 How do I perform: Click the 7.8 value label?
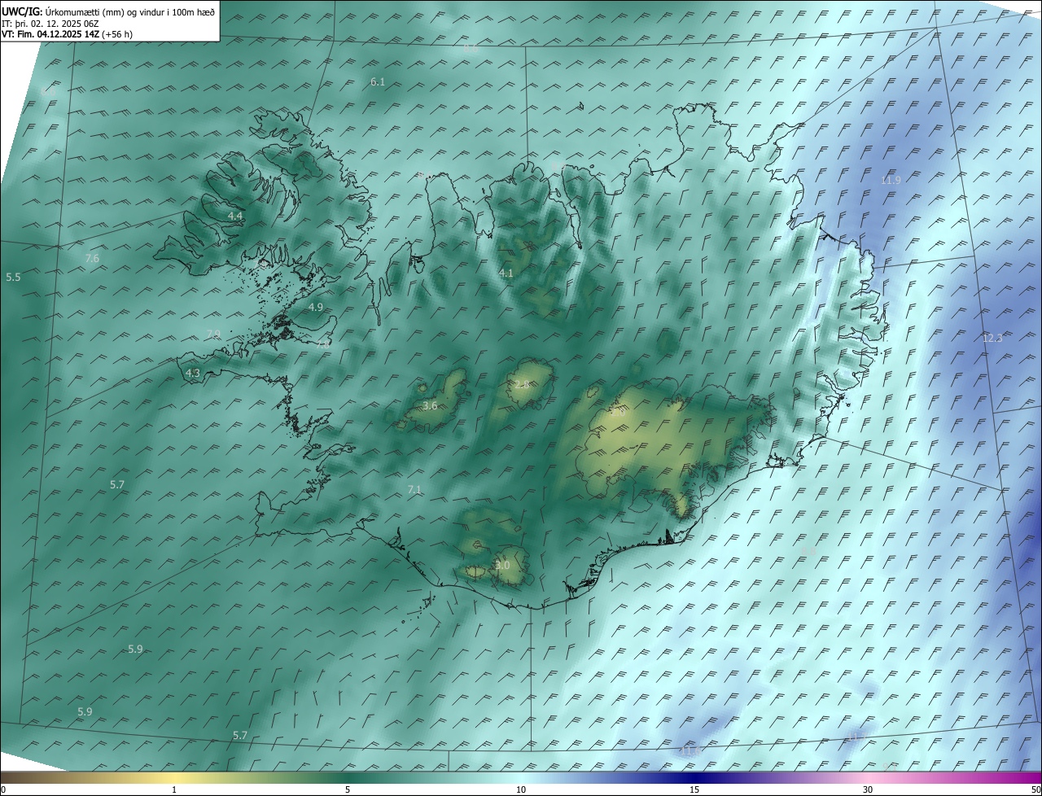click(x=323, y=344)
